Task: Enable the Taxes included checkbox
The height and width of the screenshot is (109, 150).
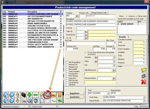Action: 67,71
